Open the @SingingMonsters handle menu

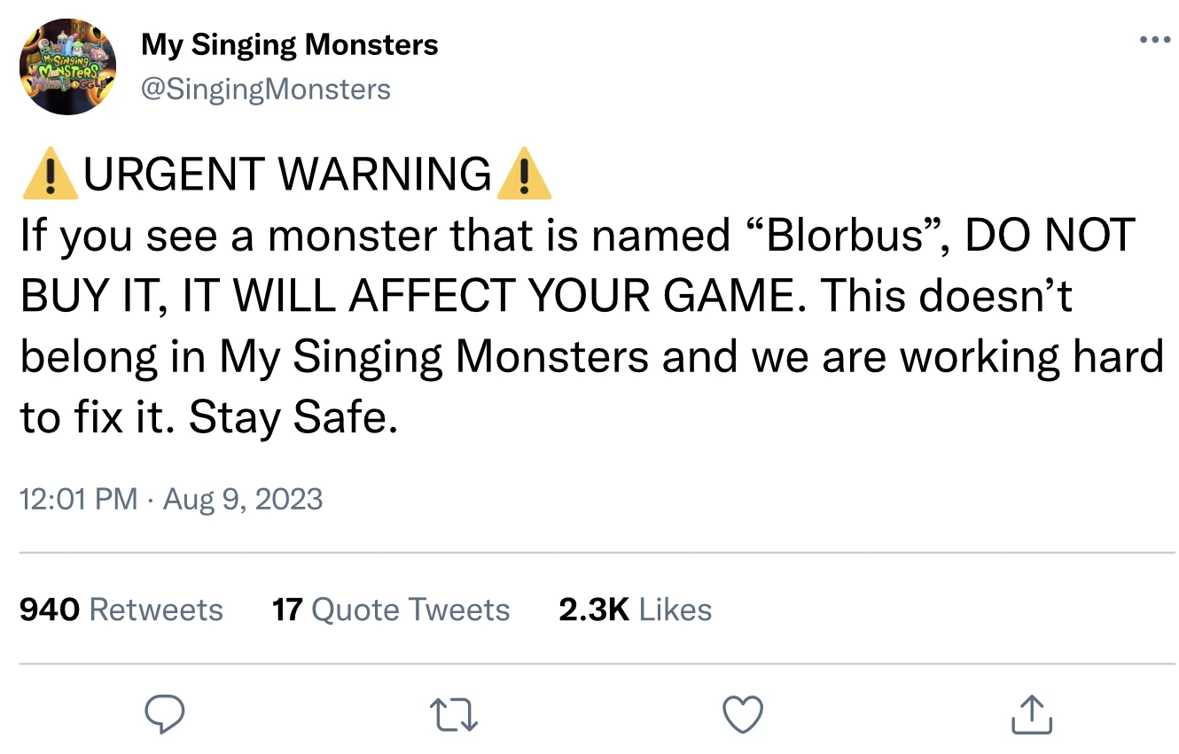click(x=264, y=88)
